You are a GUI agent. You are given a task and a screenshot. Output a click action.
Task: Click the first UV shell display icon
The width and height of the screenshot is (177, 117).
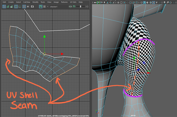click(x=4, y=7)
